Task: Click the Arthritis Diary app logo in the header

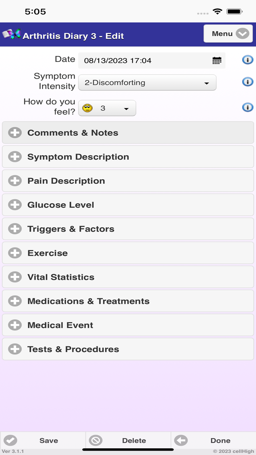Action: pos(12,34)
